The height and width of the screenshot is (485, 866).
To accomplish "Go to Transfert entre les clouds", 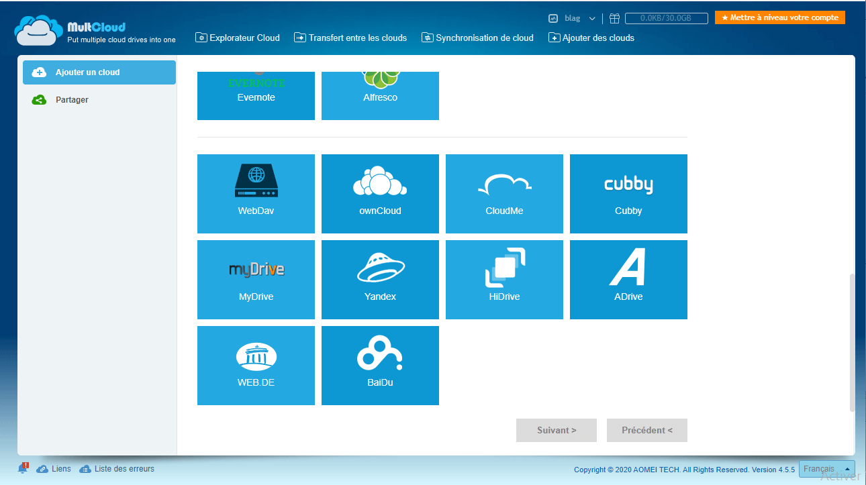I will pyautogui.click(x=350, y=38).
